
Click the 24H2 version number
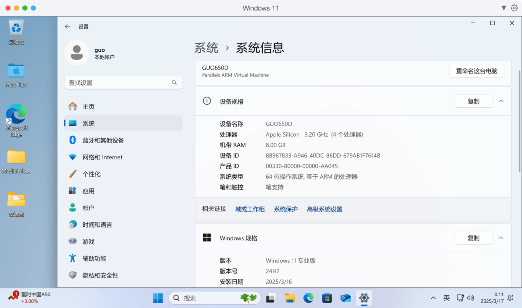point(273,271)
